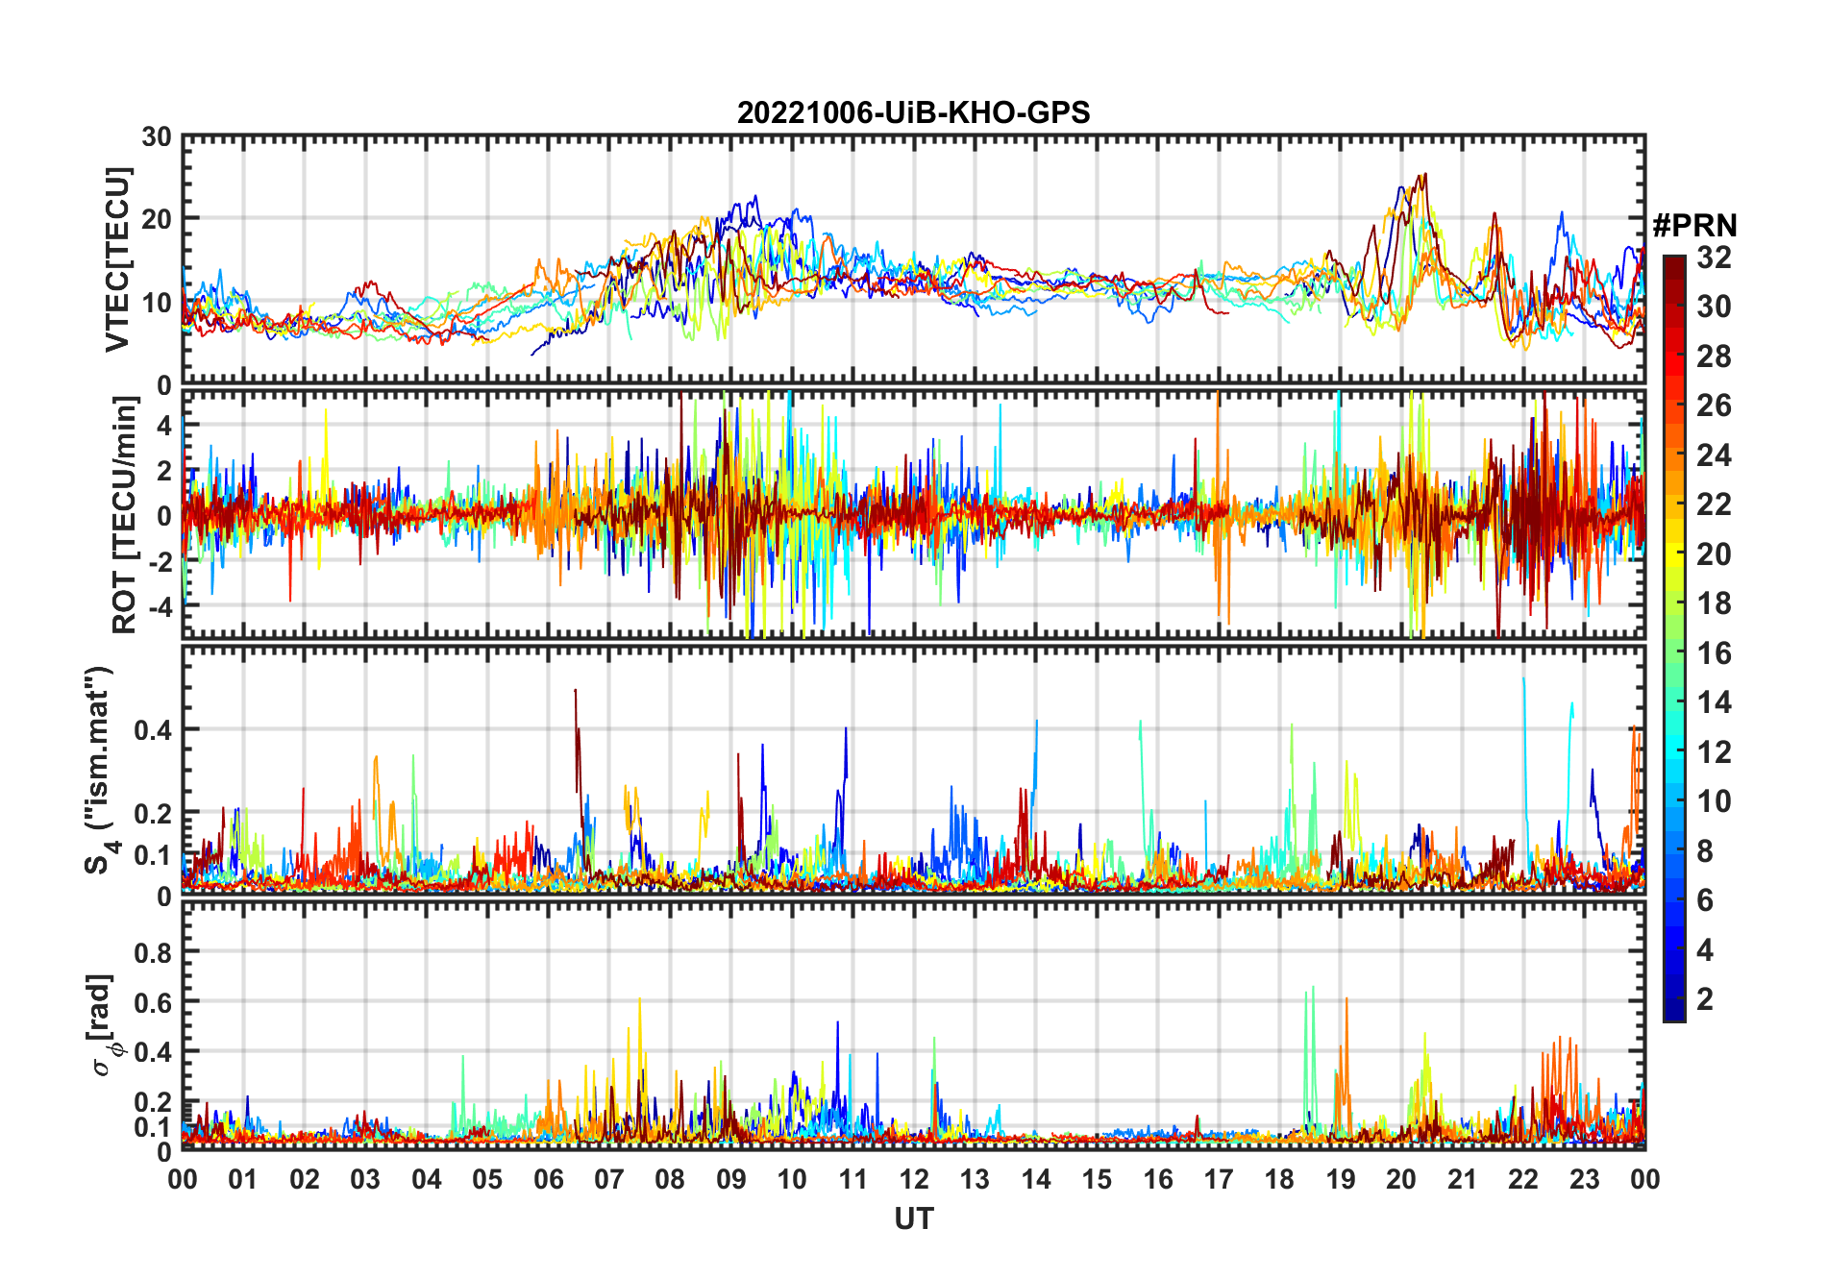Screen dimensions: 1828x1278
Task: Click colorbar tick label 32
Action: 1714,257
